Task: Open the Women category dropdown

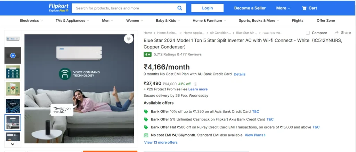Action: pos(135,20)
